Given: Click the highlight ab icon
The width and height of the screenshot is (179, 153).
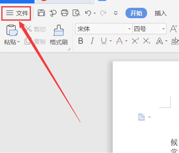Looking at the screenshot, I should point(175,41).
